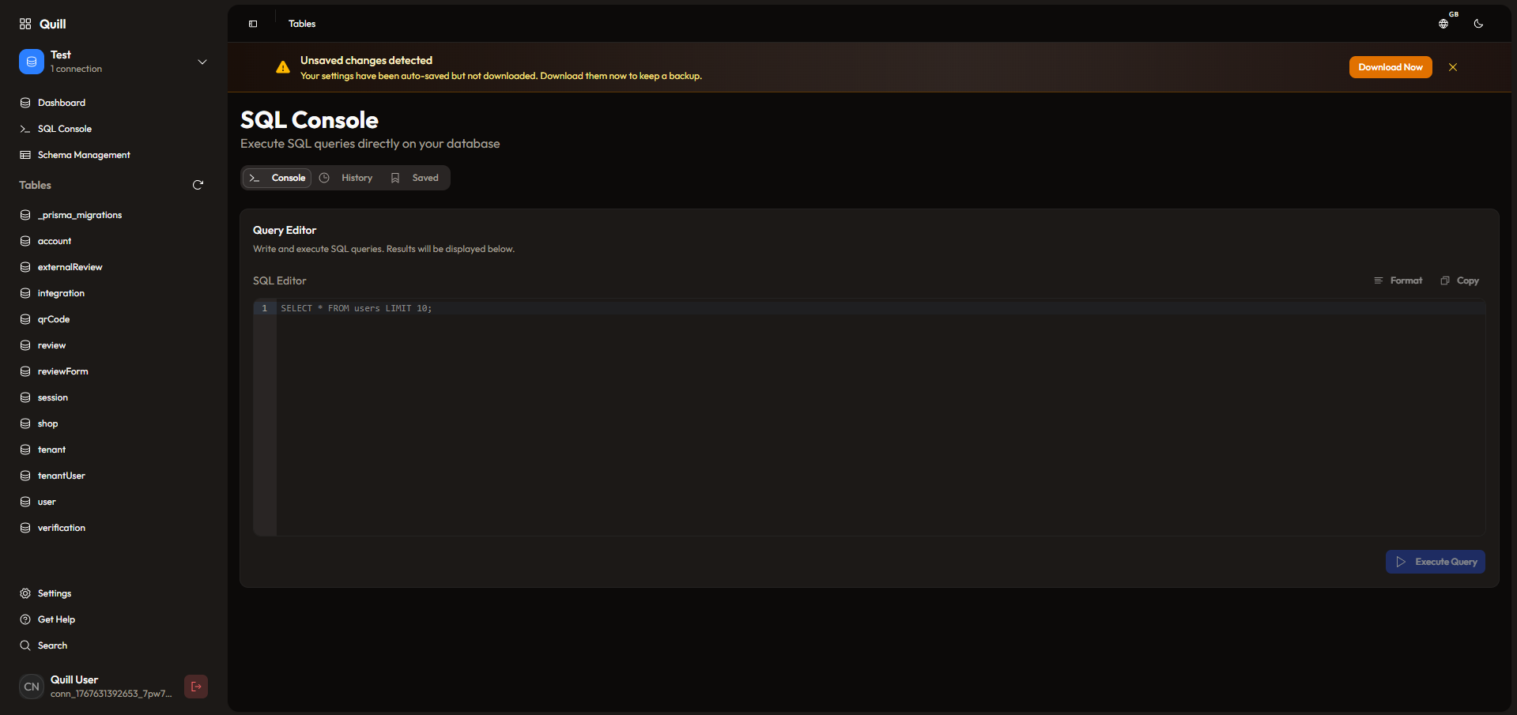Open the language globe selector

pyautogui.click(x=1443, y=24)
